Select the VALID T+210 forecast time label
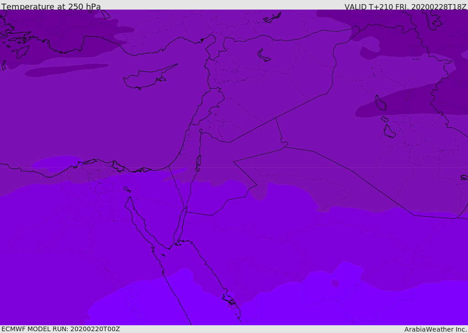This screenshot has width=468, height=333. (x=405, y=7)
